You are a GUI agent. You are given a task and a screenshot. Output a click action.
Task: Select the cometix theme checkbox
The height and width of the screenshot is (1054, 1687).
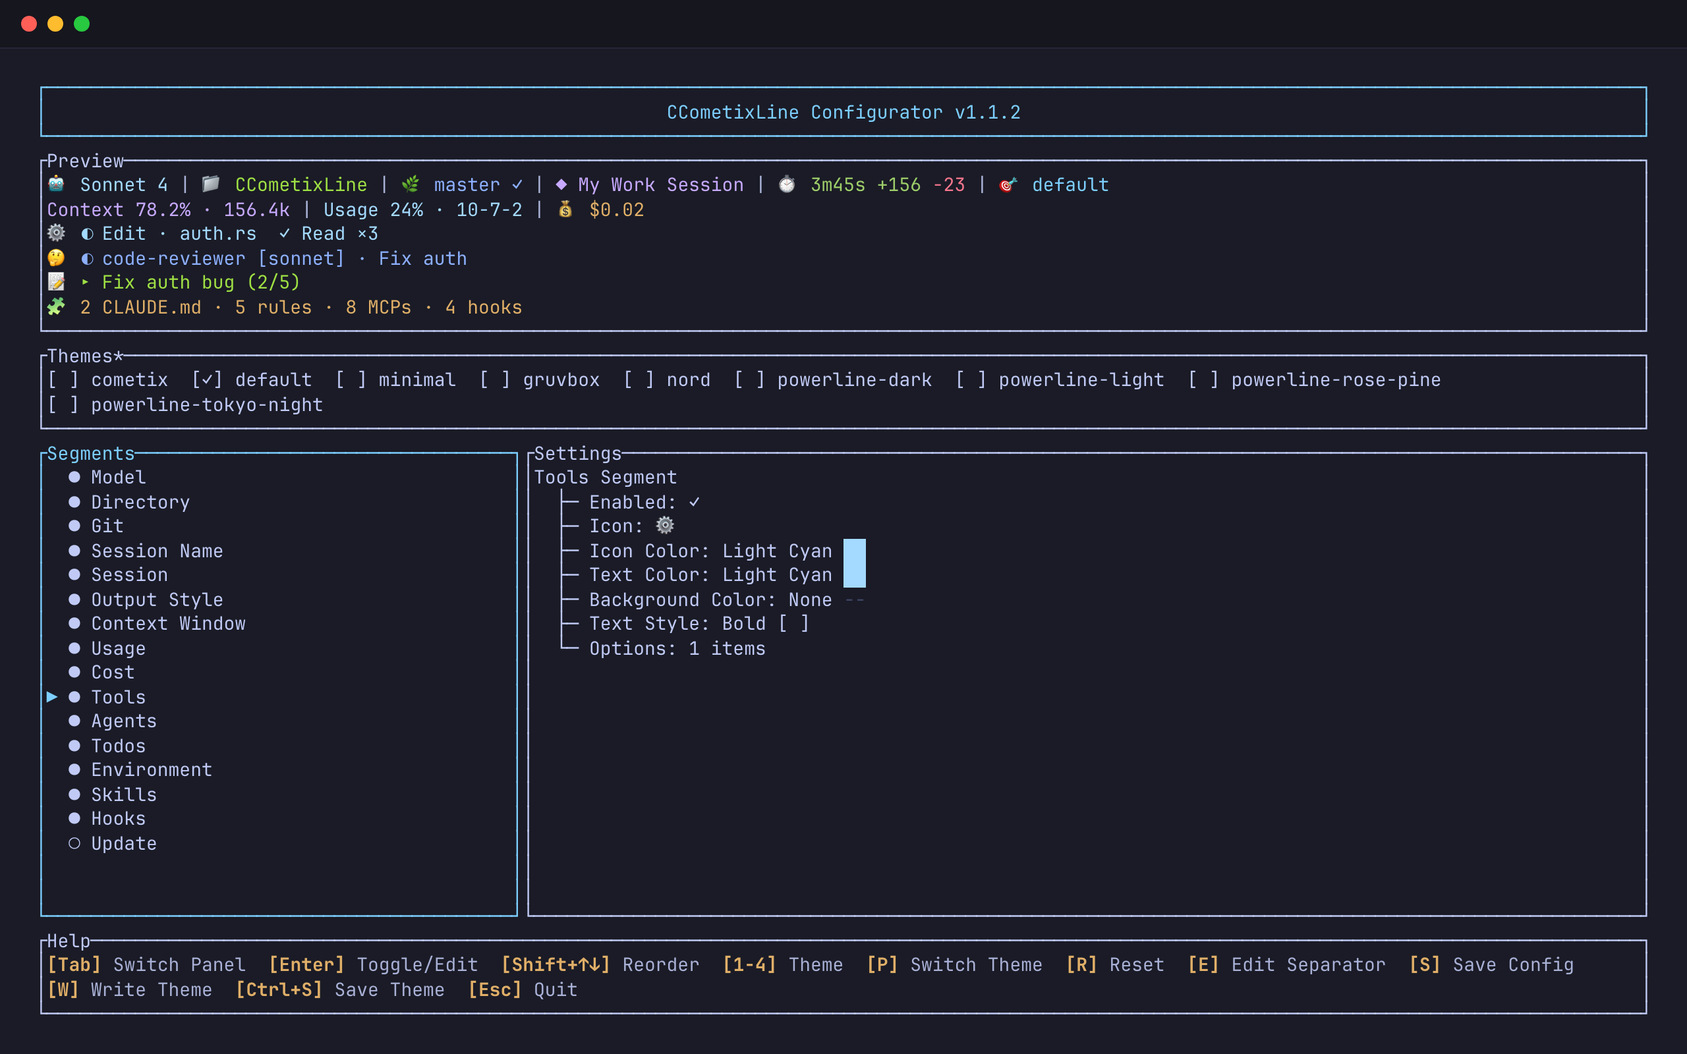(63, 380)
